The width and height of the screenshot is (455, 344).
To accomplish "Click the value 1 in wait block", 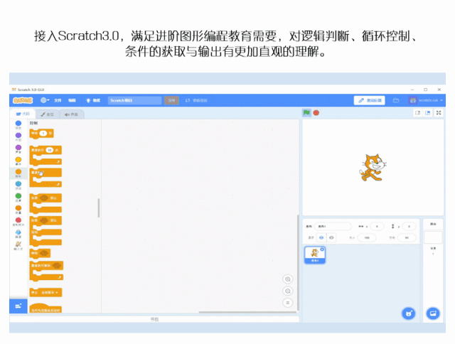I will click(43, 133).
